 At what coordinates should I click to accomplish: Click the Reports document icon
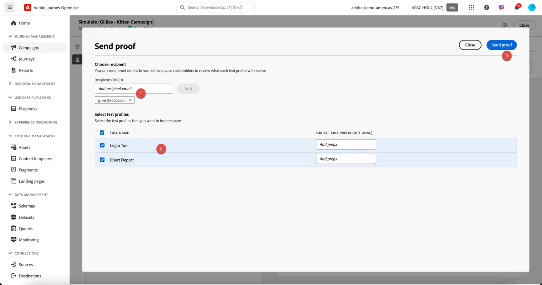click(x=13, y=70)
